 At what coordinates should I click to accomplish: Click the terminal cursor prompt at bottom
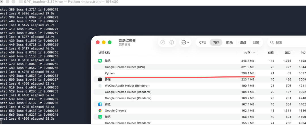1,122
